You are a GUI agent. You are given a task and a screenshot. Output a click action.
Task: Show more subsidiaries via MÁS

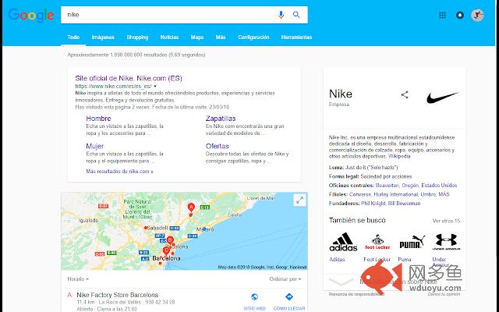tap(444, 194)
